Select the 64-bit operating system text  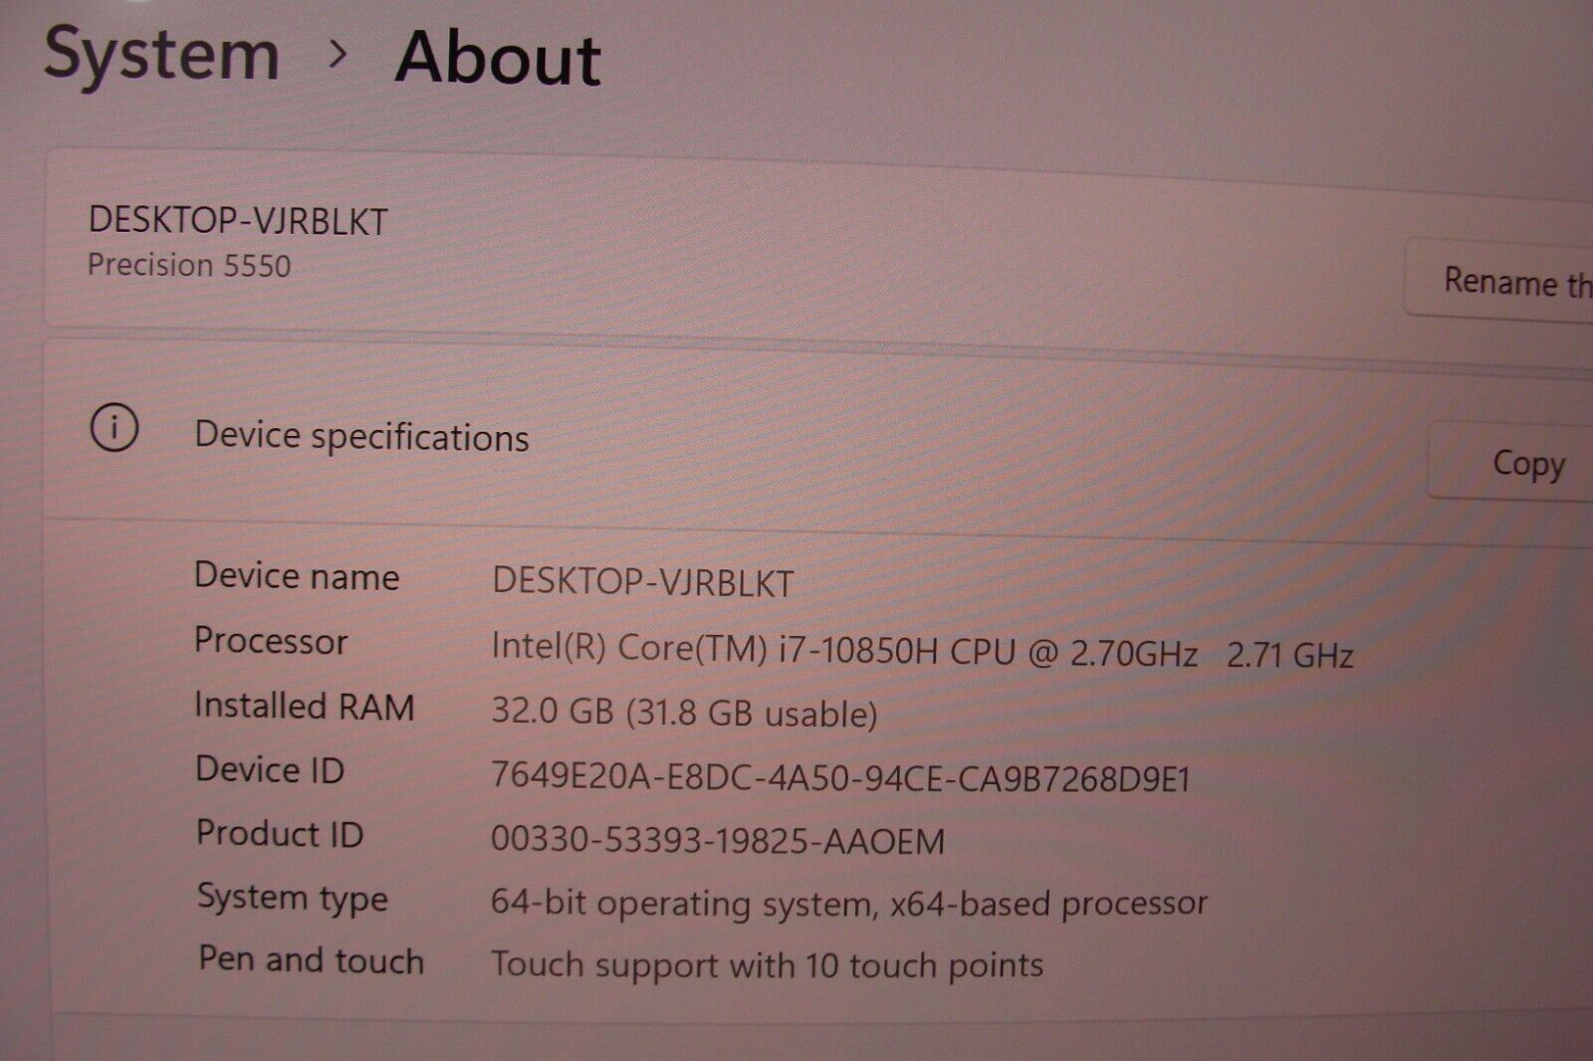coord(849,903)
